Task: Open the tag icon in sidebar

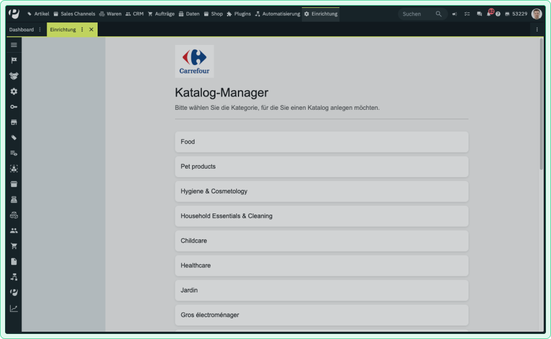Action: [x=13, y=138]
